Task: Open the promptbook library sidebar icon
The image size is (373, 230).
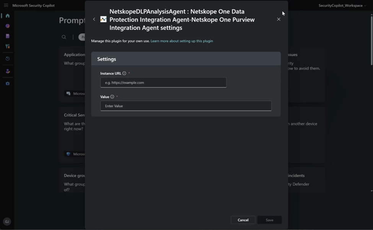Action: [x=8, y=36]
